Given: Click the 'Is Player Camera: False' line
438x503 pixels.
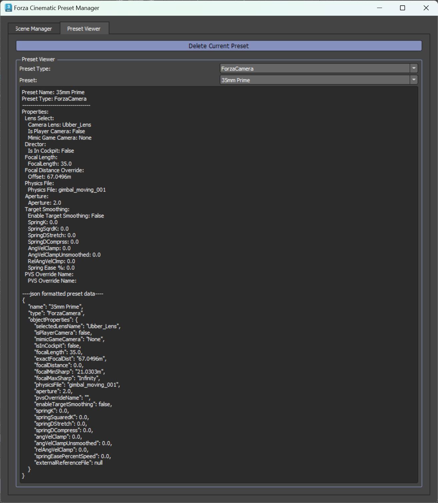Looking at the screenshot, I should pyautogui.click(x=57, y=131).
